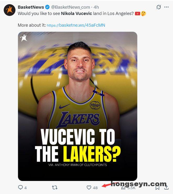Open the BasketNews profile avatar
This screenshot has height=194, width=173.
tap(9, 10)
